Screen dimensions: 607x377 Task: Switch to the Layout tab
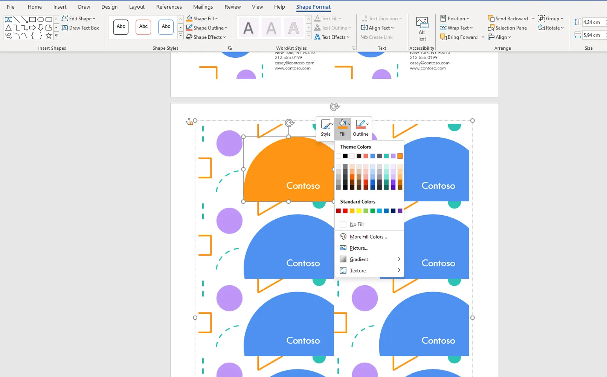pos(137,7)
